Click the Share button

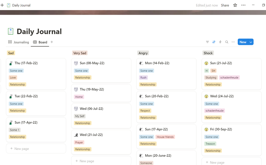(x=225, y=5)
